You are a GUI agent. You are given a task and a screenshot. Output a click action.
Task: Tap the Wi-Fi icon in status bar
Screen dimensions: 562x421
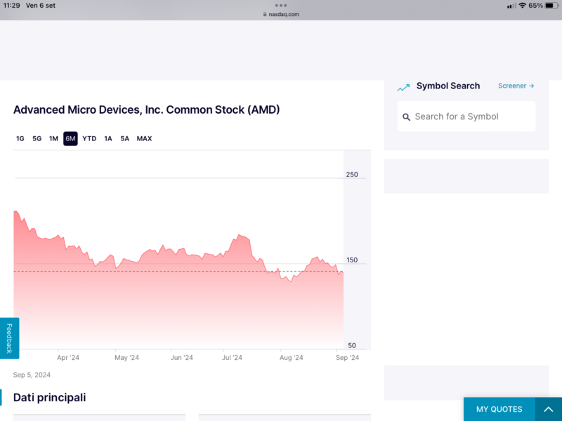[522, 6]
